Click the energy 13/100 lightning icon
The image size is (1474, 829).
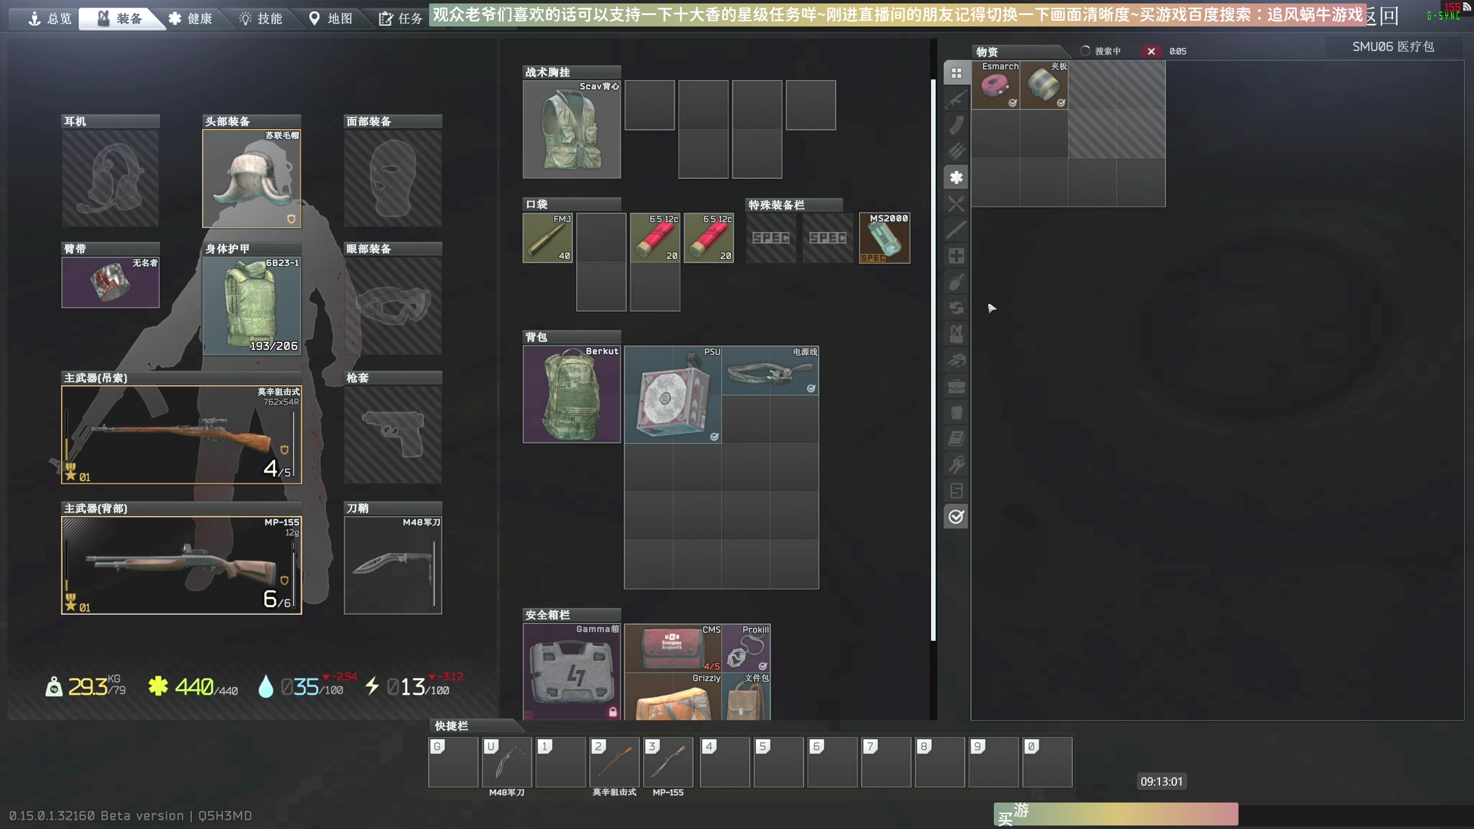tap(373, 686)
